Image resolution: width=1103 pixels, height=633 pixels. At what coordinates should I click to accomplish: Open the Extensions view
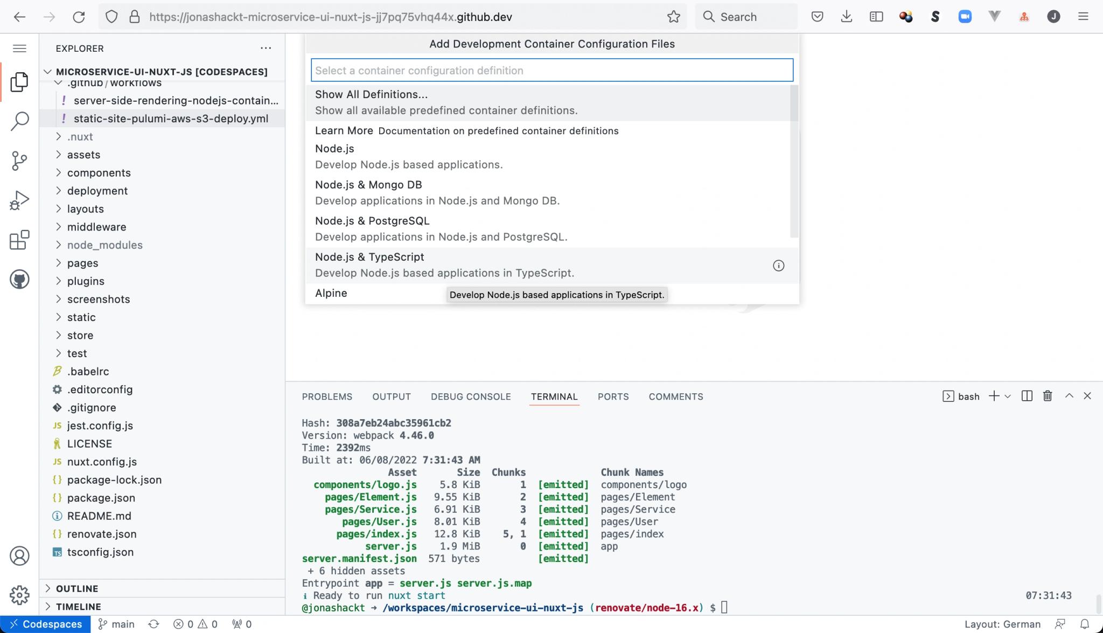point(20,240)
